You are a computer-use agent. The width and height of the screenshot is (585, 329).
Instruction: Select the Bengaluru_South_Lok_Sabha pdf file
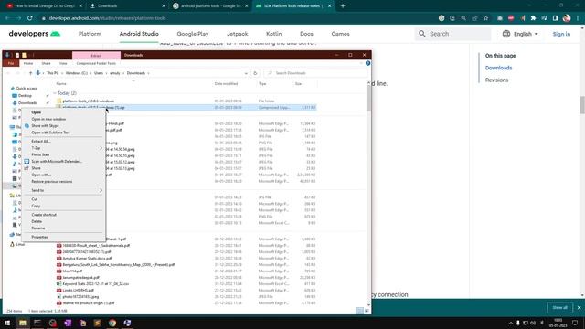coord(119,264)
